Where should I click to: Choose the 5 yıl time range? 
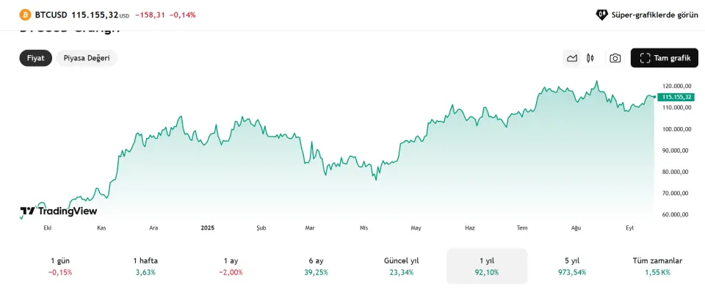(x=572, y=266)
